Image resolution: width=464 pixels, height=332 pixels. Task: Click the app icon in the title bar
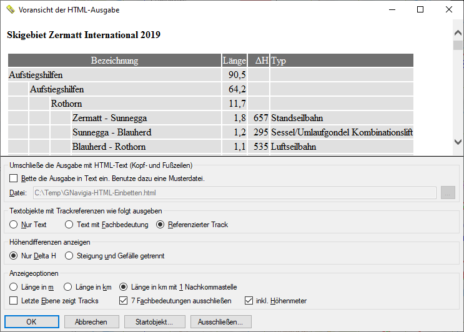click(x=11, y=9)
